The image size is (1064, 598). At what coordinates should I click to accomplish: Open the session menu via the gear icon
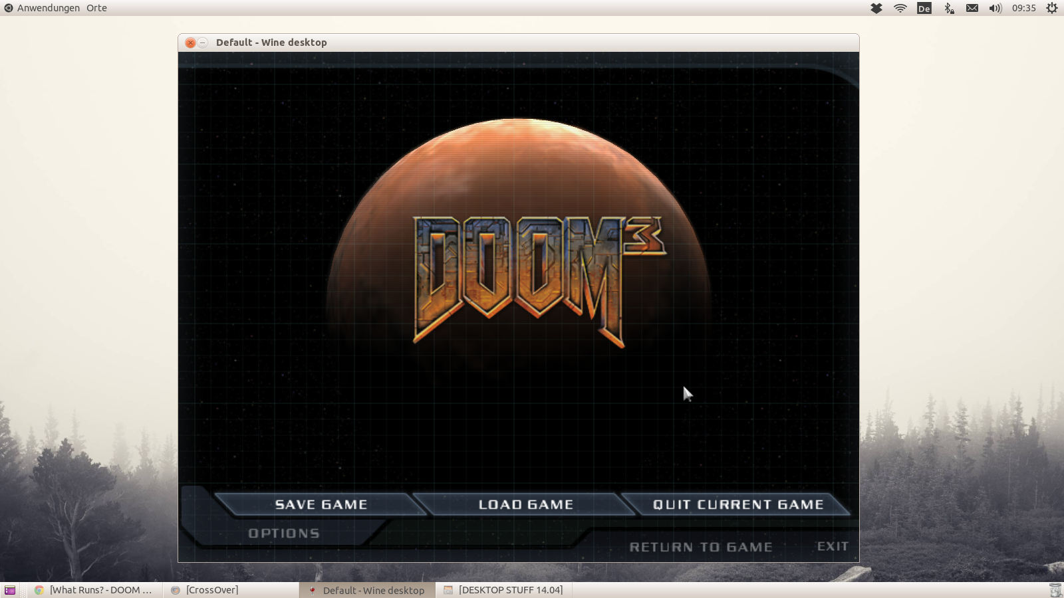(1051, 8)
